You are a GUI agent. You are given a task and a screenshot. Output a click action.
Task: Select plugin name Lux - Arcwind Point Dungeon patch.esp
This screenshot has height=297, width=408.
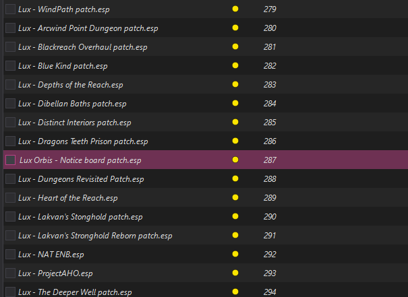[88, 28]
